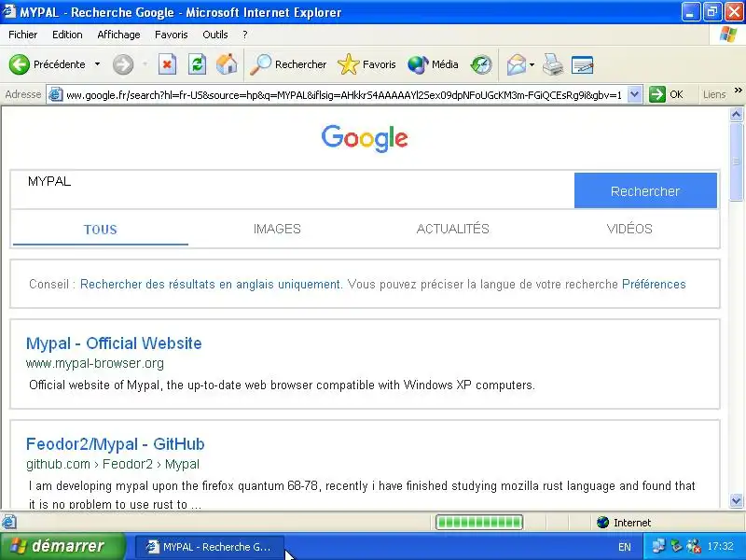Viewport: 746px width, 560px height.
Task: Click the tray icon with red X
Action: pyautogui.click(x=693, y=546)
